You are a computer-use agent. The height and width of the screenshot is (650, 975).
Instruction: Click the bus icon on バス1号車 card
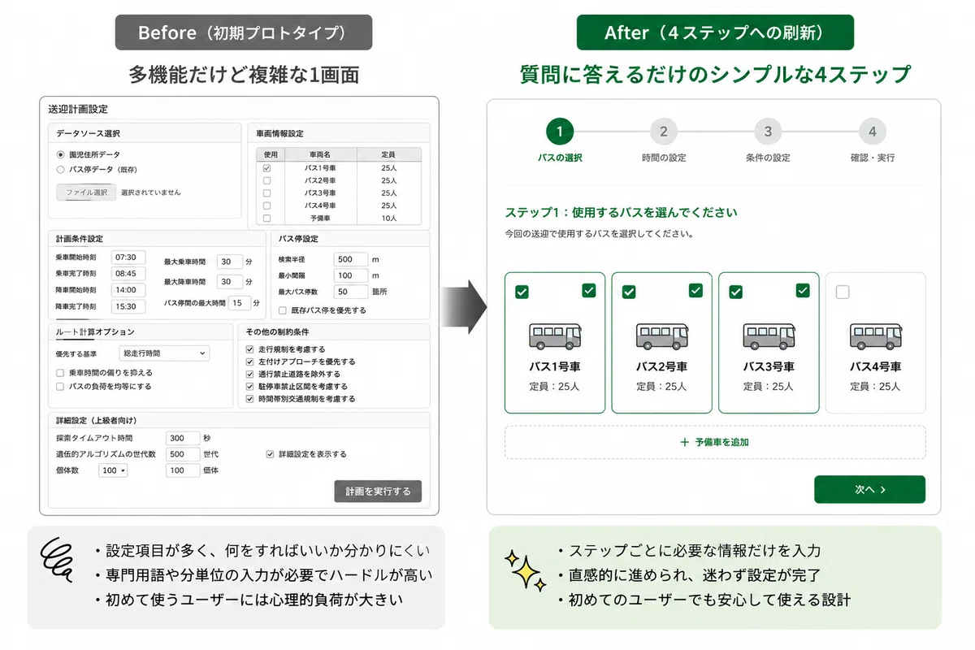click(555, 336)
